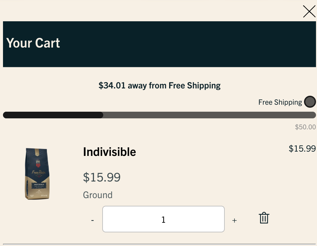The height and width of the screenshot is (246, 317).
Task: Focus the quantity field showing 1
Action: (163, 219)
